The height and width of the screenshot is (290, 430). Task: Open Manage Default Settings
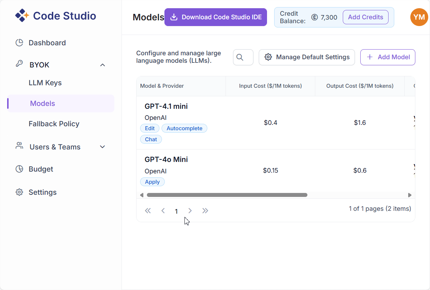[307, 57]
